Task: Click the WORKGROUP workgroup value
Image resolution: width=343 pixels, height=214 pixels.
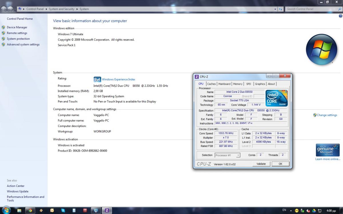Action: (x=102, y=132)
